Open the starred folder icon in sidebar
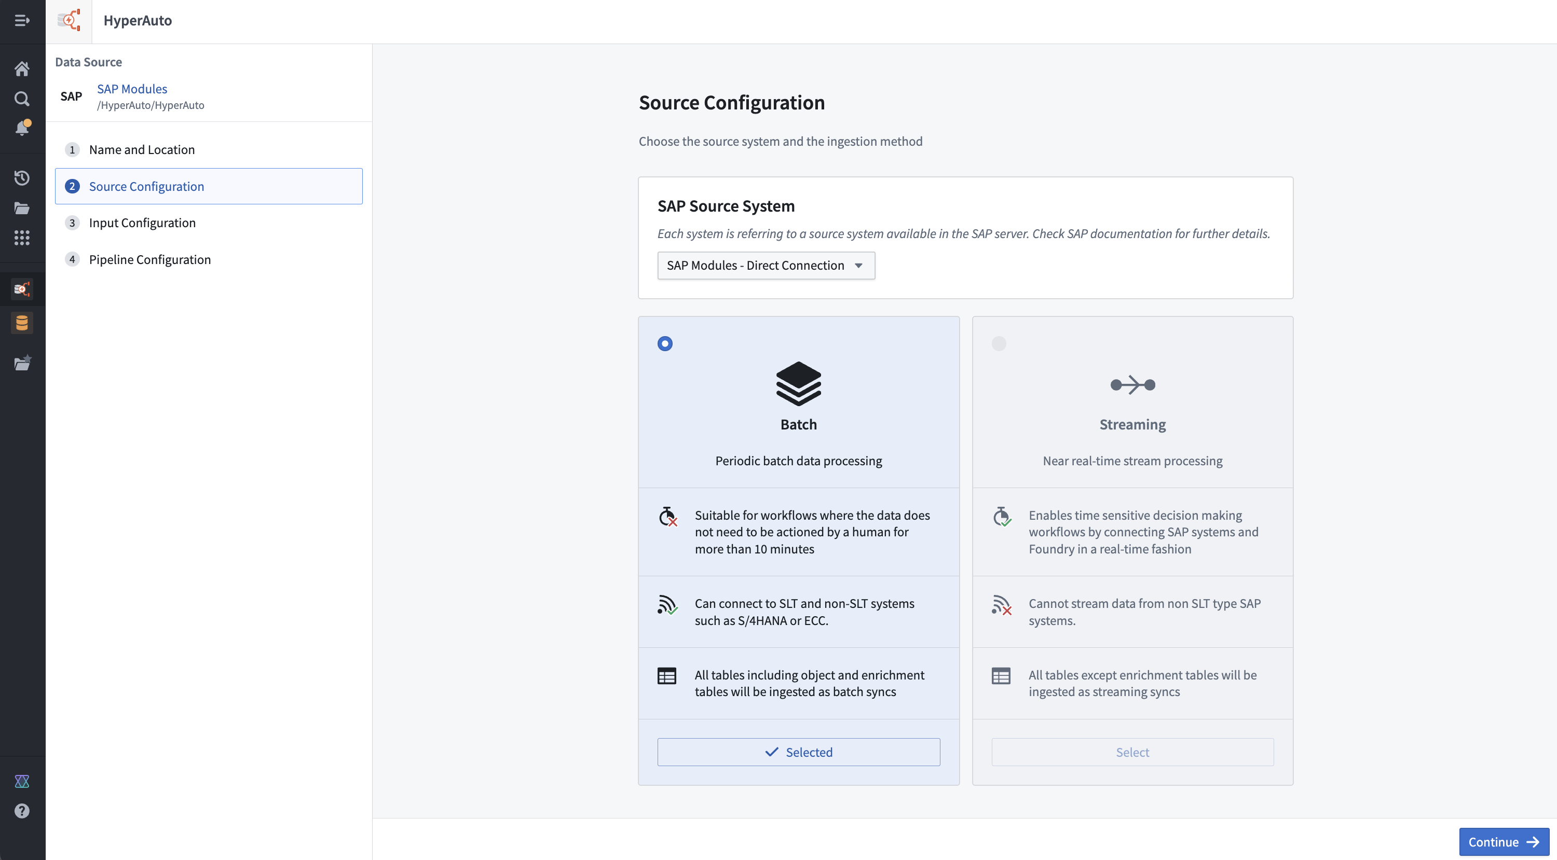This screenshot has width=1557, height=860. 22,363
